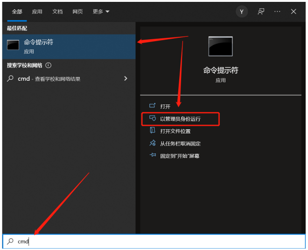Expand the cmd web result chevron

[126, 78]
